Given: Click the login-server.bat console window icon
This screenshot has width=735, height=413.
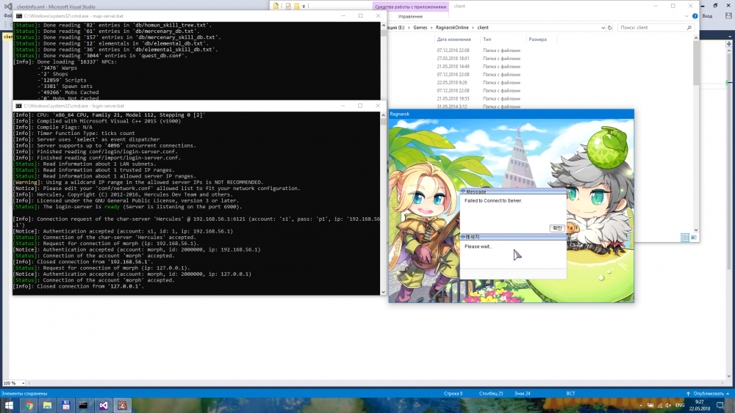Looking at the screenshot, I should click(19, 106).
